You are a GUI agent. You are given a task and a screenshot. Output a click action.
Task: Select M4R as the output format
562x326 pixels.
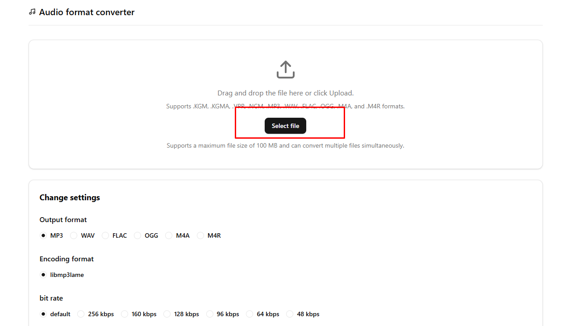pos(200,235)
